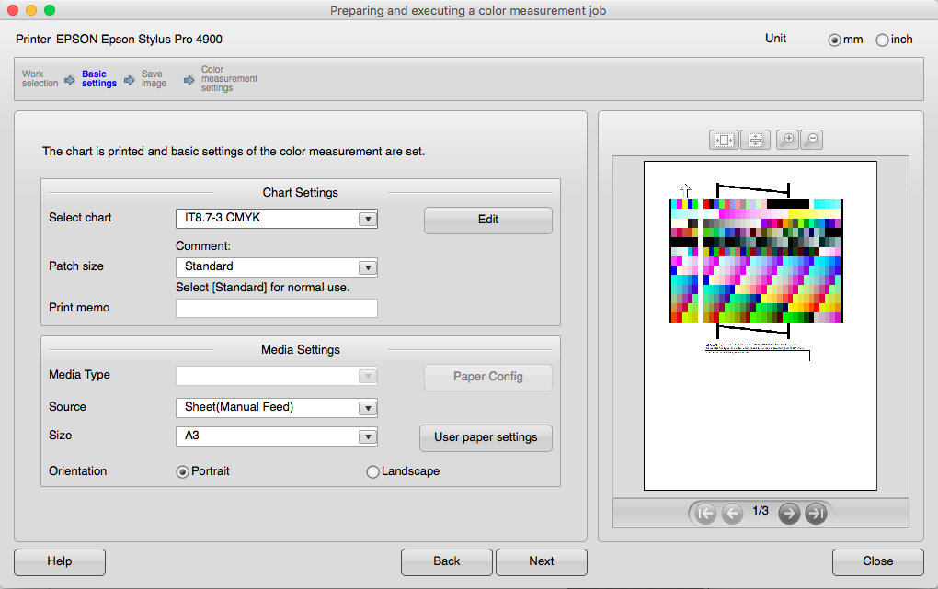
Task: Choose Portrait orientation
Action: pyautogui.click(x=182, y=471)
